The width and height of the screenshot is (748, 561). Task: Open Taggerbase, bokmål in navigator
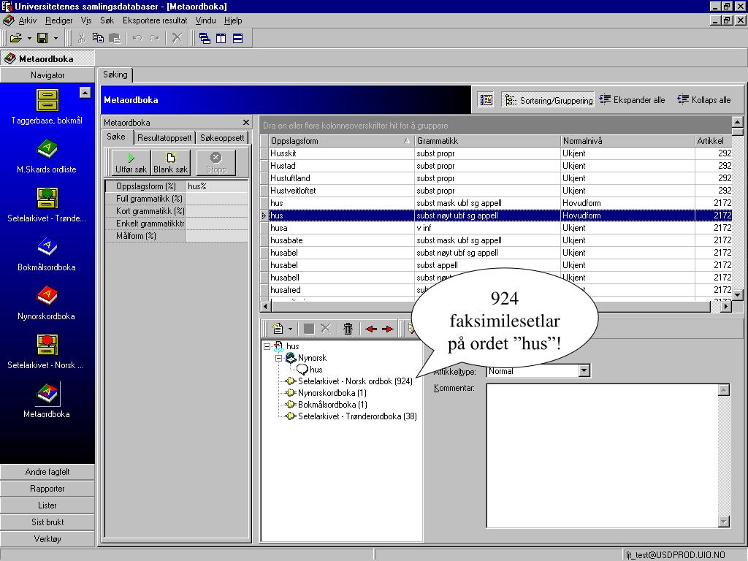tap(47, 107)
